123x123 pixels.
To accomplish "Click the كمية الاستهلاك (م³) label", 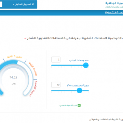I will pyautogui.click(x=78, y=85).
